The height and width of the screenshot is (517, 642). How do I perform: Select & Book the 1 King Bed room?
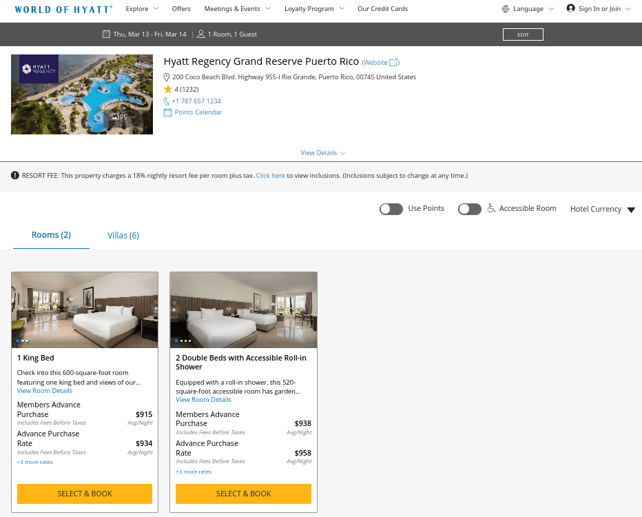[85, 494]
